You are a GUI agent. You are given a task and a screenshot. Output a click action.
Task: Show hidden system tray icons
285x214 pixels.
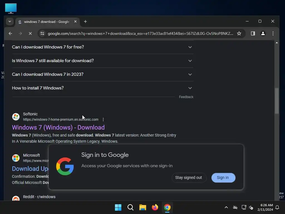click(x=226, y=207)
